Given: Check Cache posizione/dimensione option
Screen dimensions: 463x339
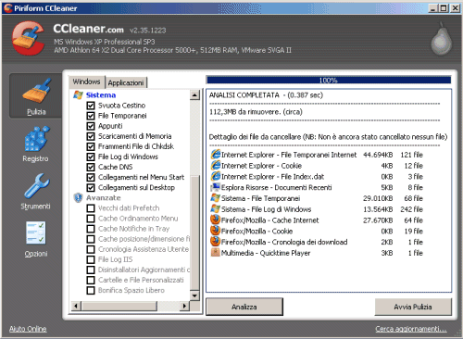Looking at the screenshot, I should (91, 239).
